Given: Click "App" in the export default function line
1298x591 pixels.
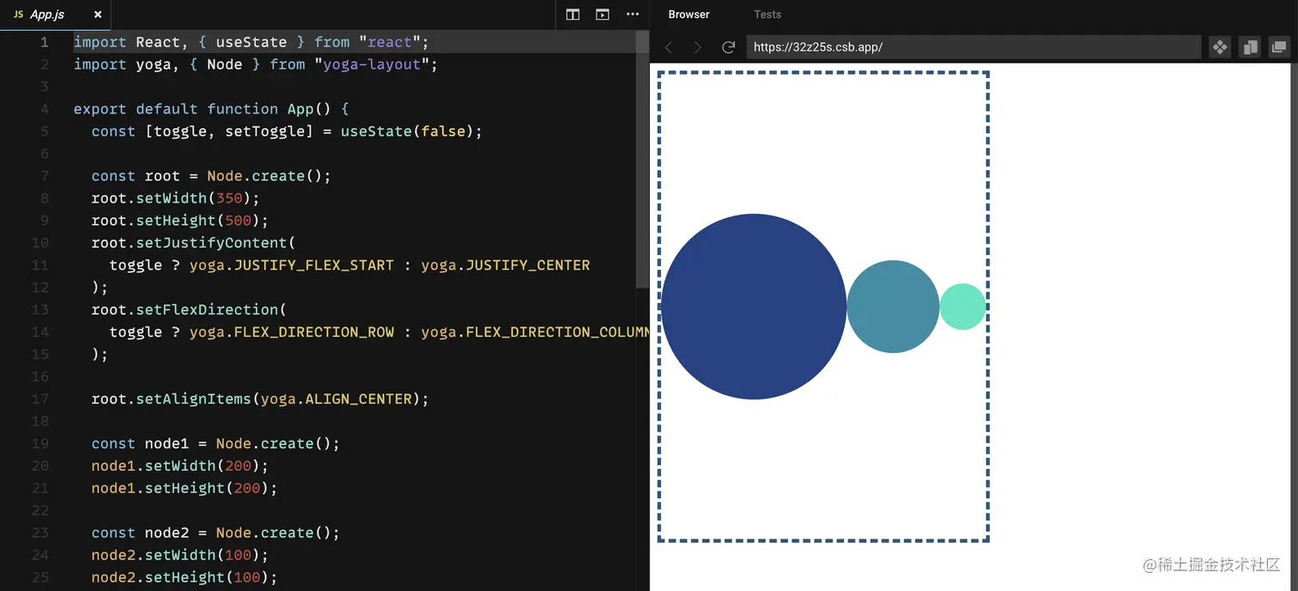Looking at the screenshot, I should (300, 109).
